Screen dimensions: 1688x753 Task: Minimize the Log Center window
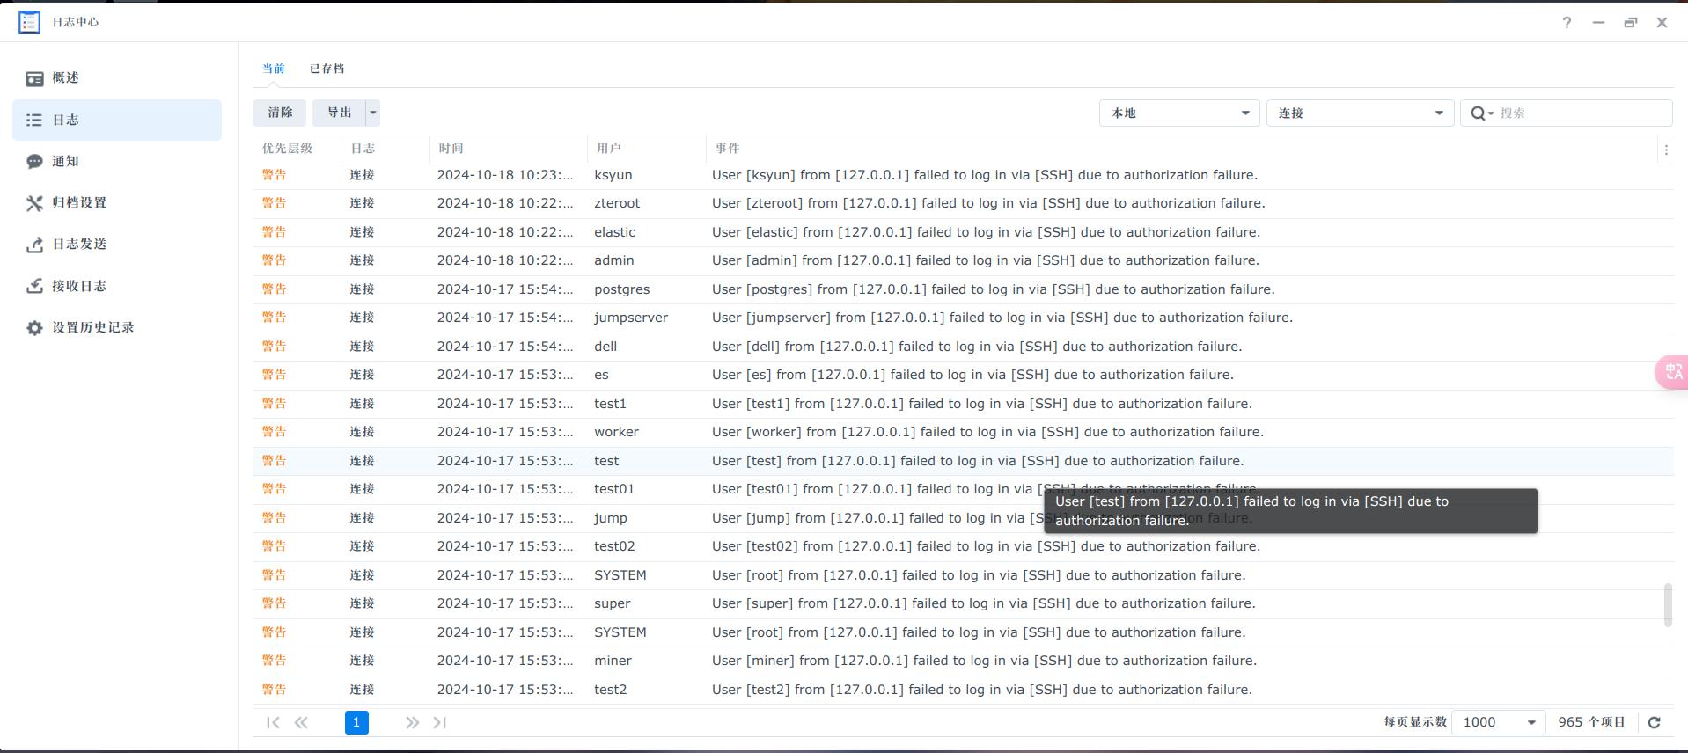(x=1598, y=23)
